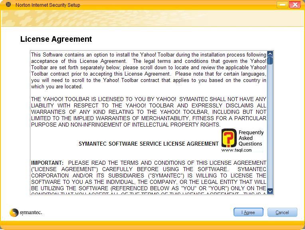Viewport: 305px width, 230px height.
Task: Click the I Agree button
Action: click(x=248, y=212)
